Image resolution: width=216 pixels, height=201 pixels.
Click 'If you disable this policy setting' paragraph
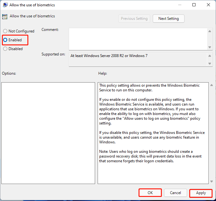pyautogui.click(x=152, y=137)
